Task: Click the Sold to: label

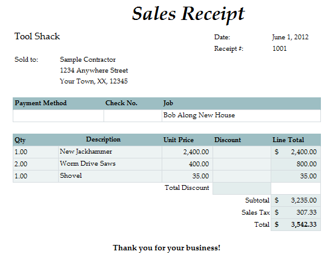Action: (26, 59)
